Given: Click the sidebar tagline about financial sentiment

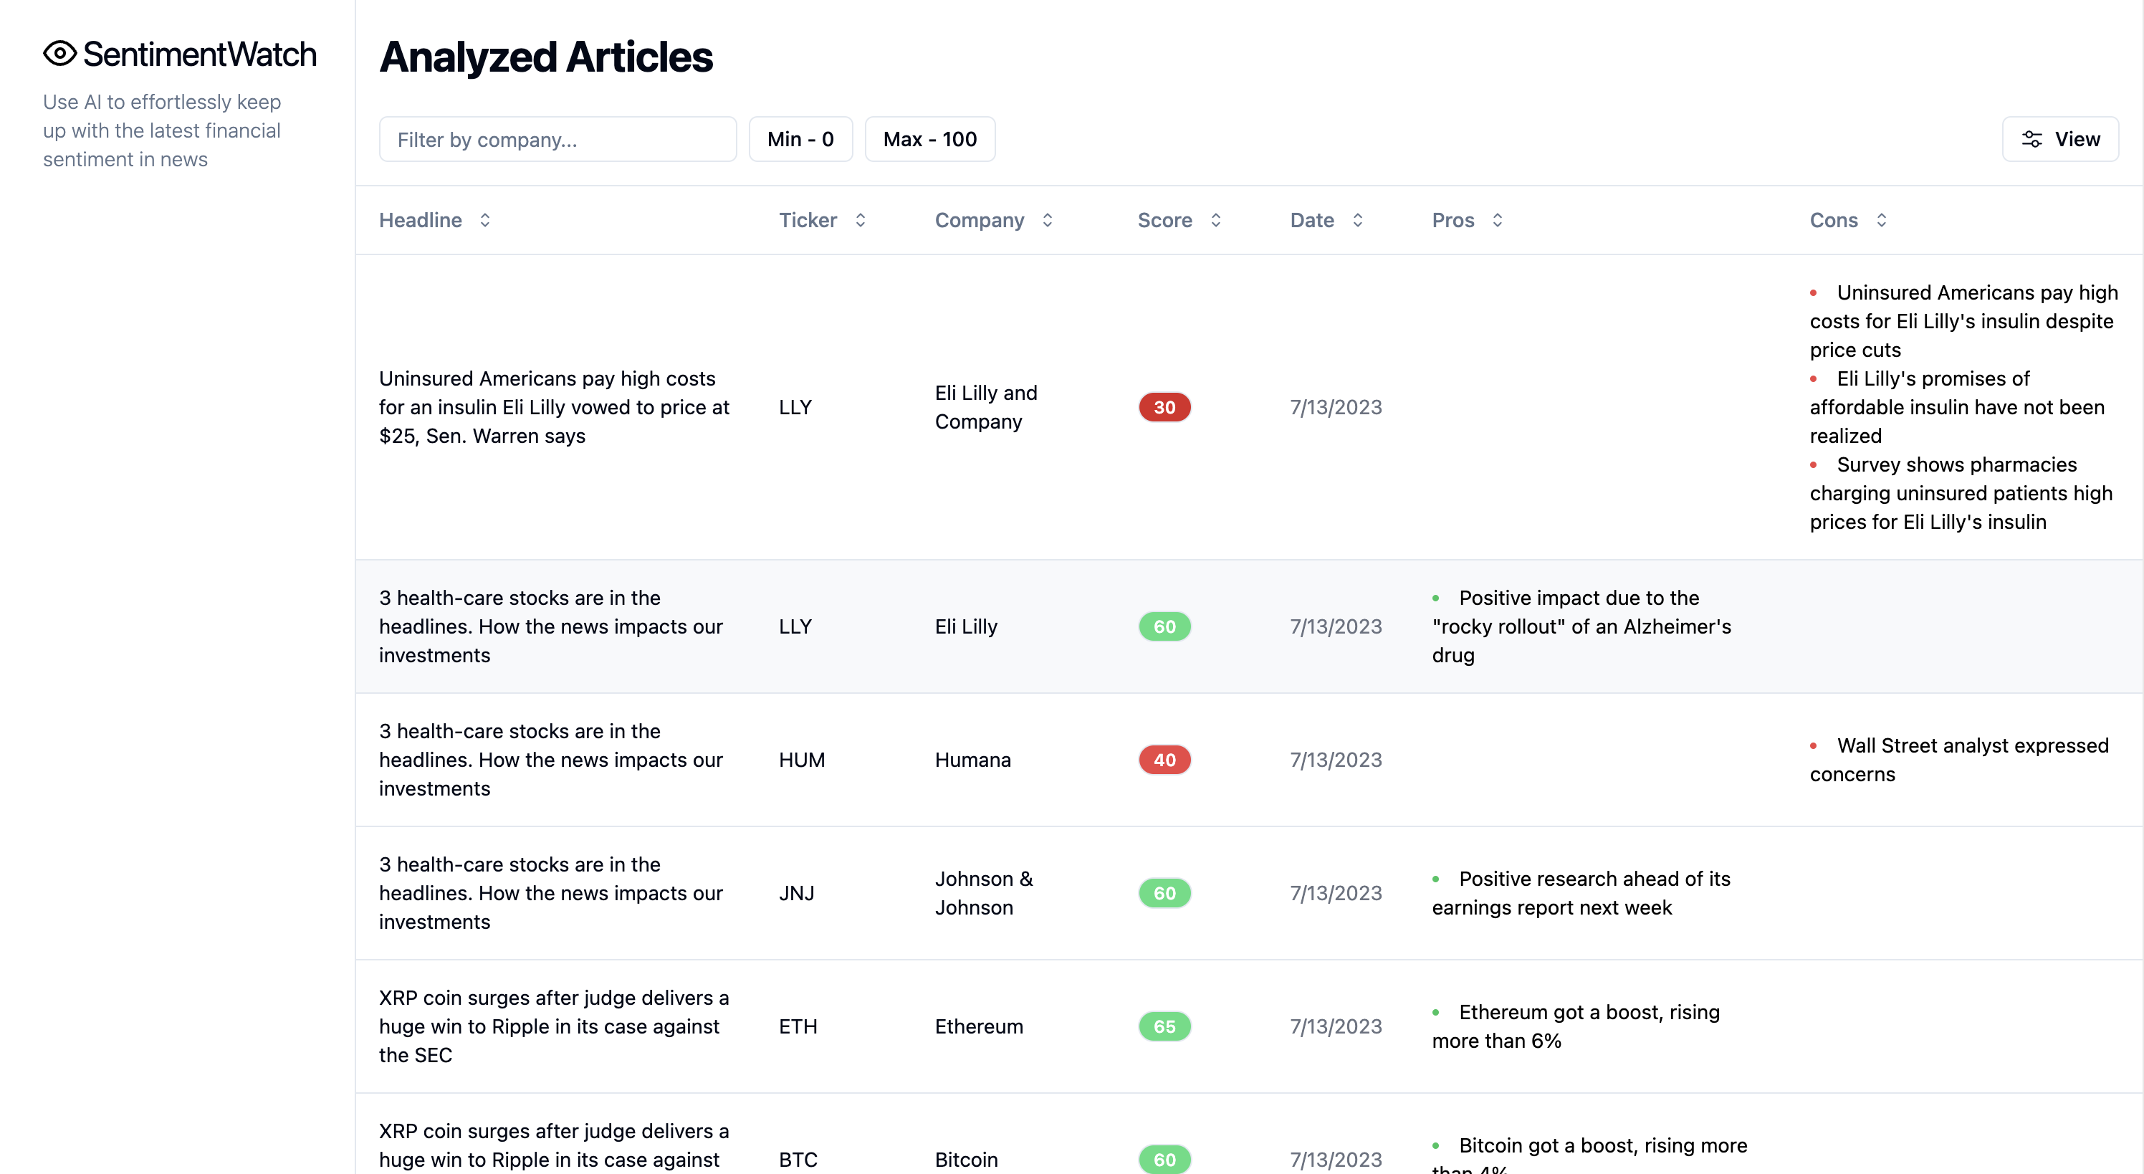Looking at the screenshot, I should (x=162, y=130).
